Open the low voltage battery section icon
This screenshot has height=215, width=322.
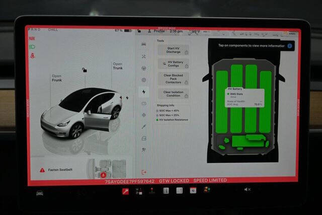click(x=144, y=103)
